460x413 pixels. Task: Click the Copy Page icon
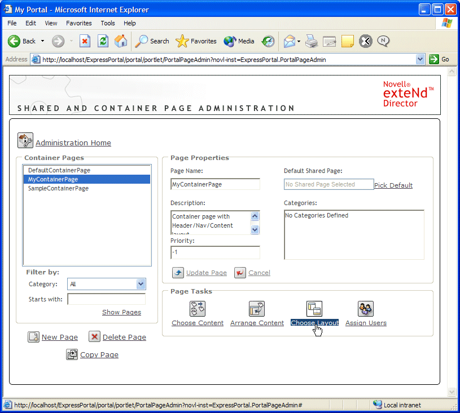72,354
